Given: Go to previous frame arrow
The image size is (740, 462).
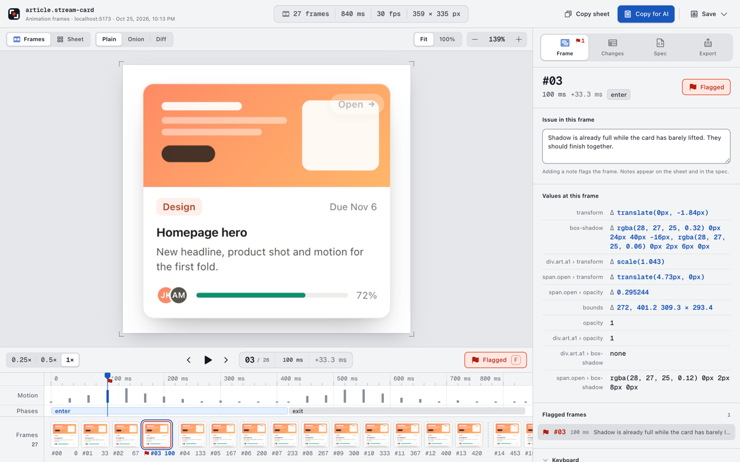Looking at the screenshot, I should pyautogui.click(x=188, y=360).
